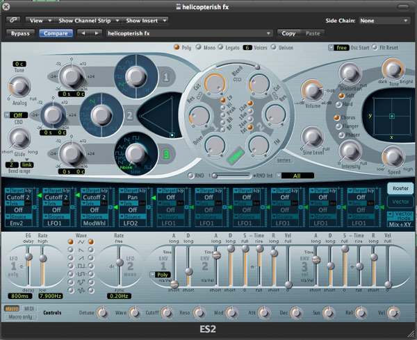Viewport: 417px width, 340px height.
Task: Open Vector Mode Mix+XY dropdown
Action: click(400, 220)
